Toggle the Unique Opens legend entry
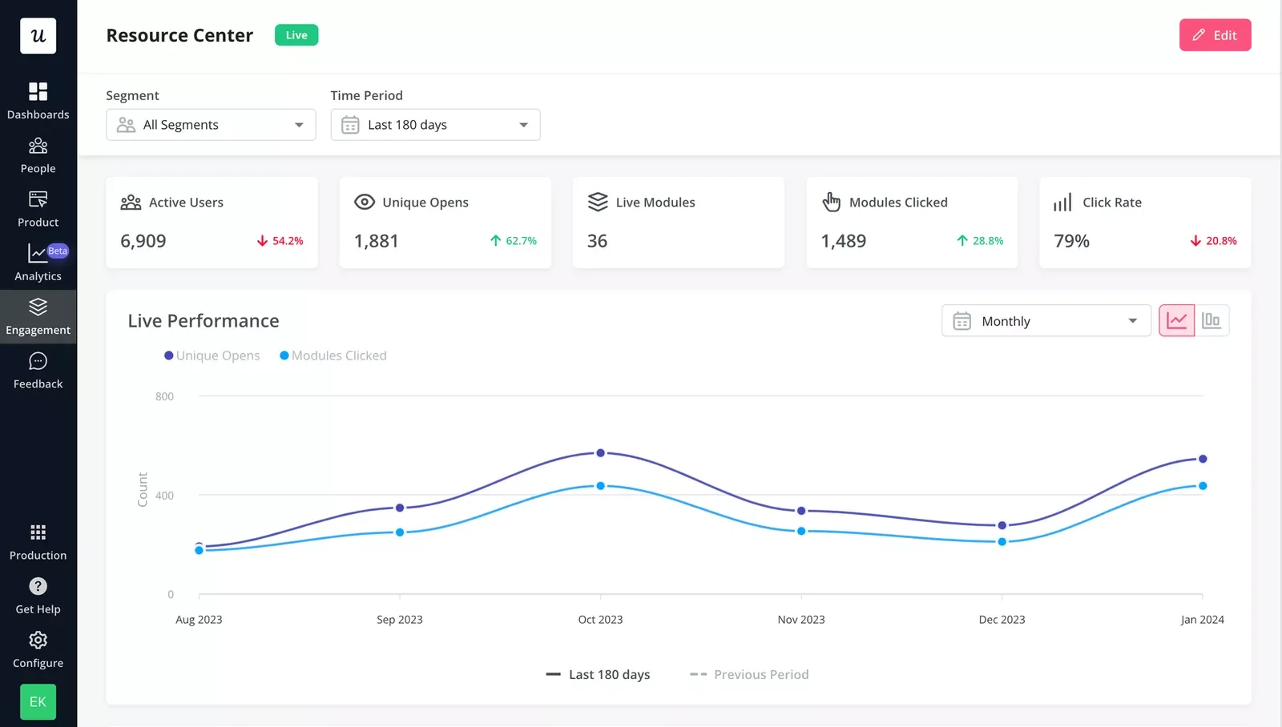 click(x=212, y=355)
